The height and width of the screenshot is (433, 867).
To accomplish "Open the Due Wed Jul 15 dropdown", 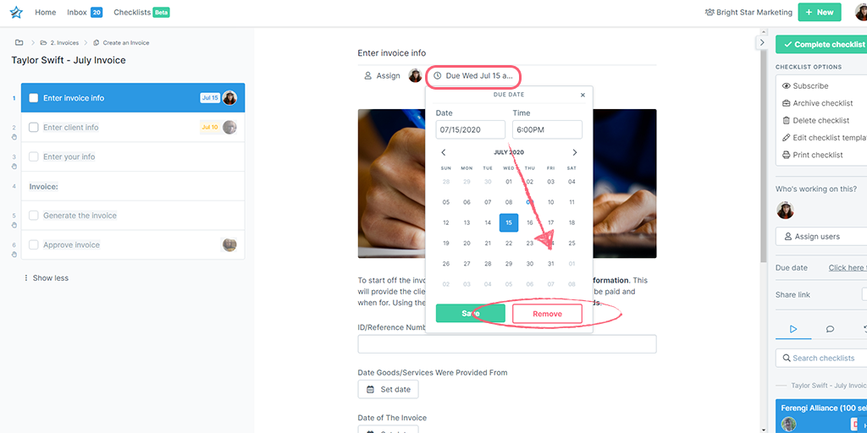I will [x=472, y=75].
